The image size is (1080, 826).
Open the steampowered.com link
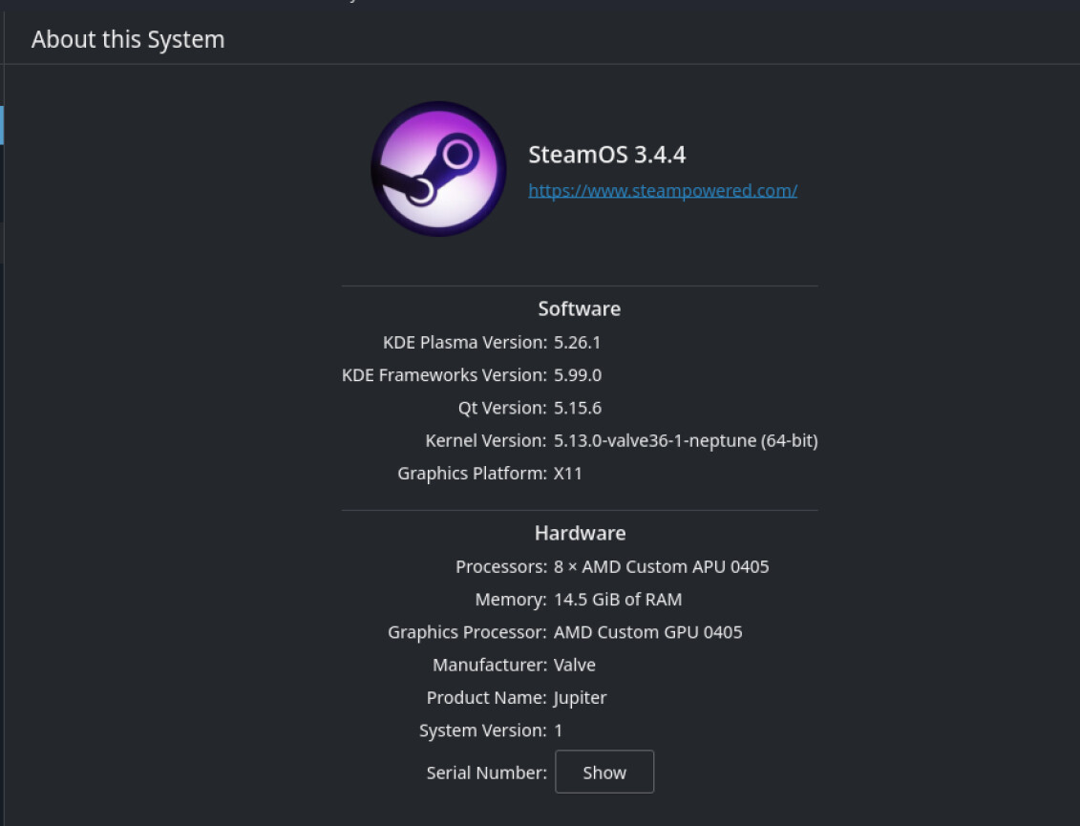coord(663,190)
